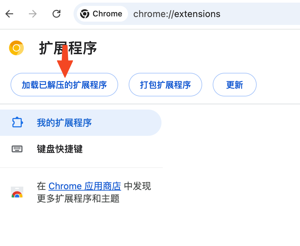This screenshot has height=246, width=300.
Task: Select 我的扩展程序 in the sidebar
Action: (80, 123)
